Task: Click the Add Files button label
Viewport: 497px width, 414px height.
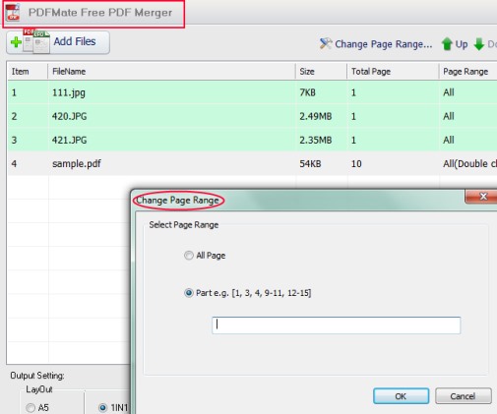Action: point(75,41)
